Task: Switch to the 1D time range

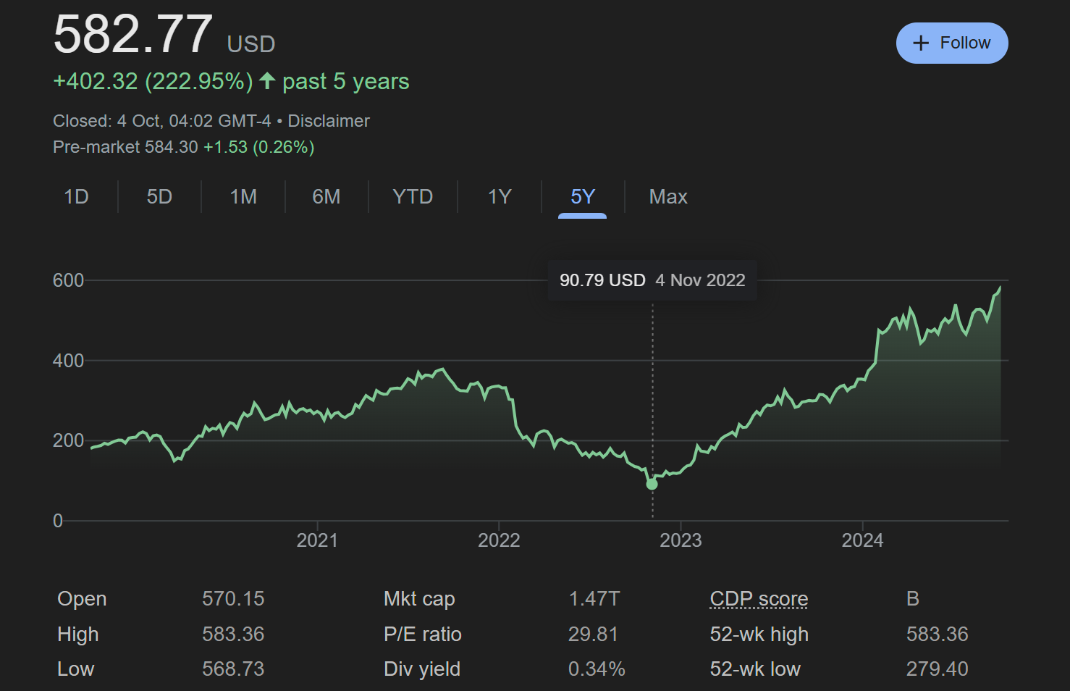Action: click(76, 197)
